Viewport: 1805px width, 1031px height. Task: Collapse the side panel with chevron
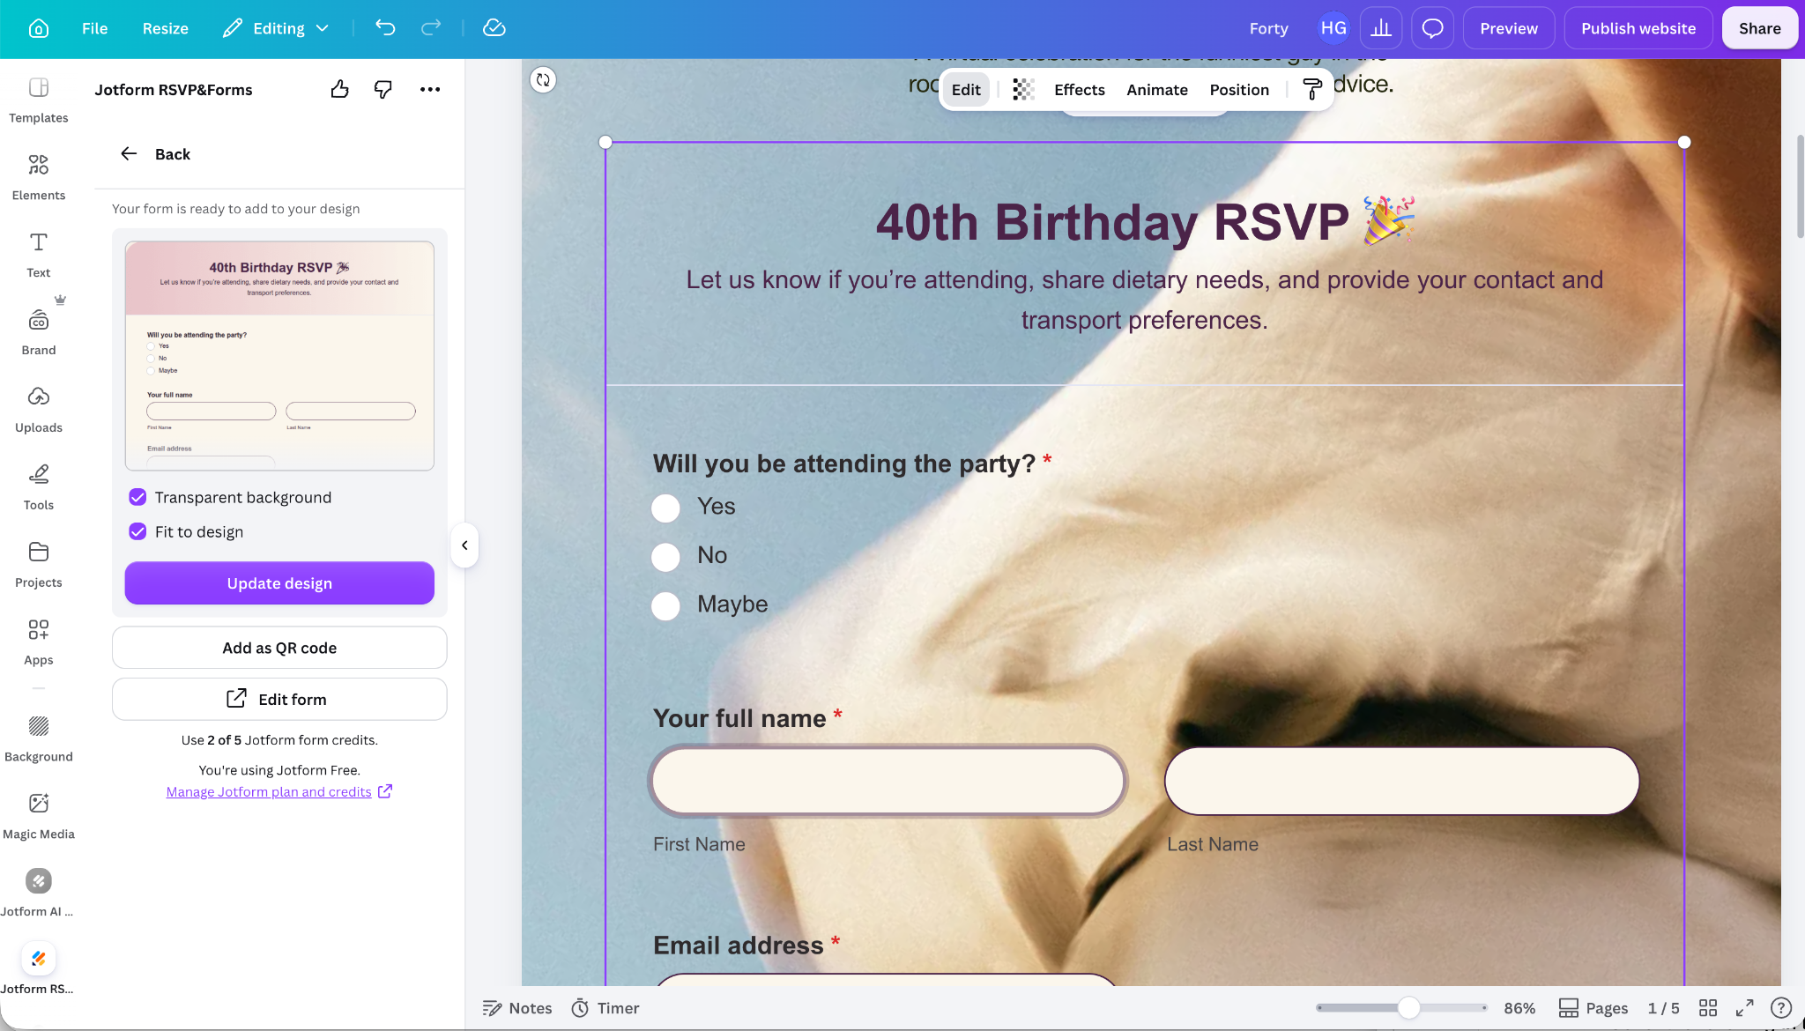pyautogui.click(x=464, y=545)
